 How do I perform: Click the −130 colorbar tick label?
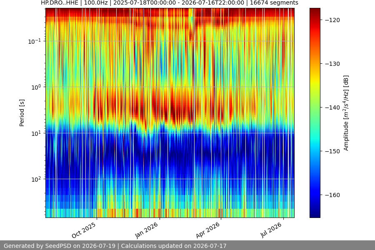click(332, 64)
